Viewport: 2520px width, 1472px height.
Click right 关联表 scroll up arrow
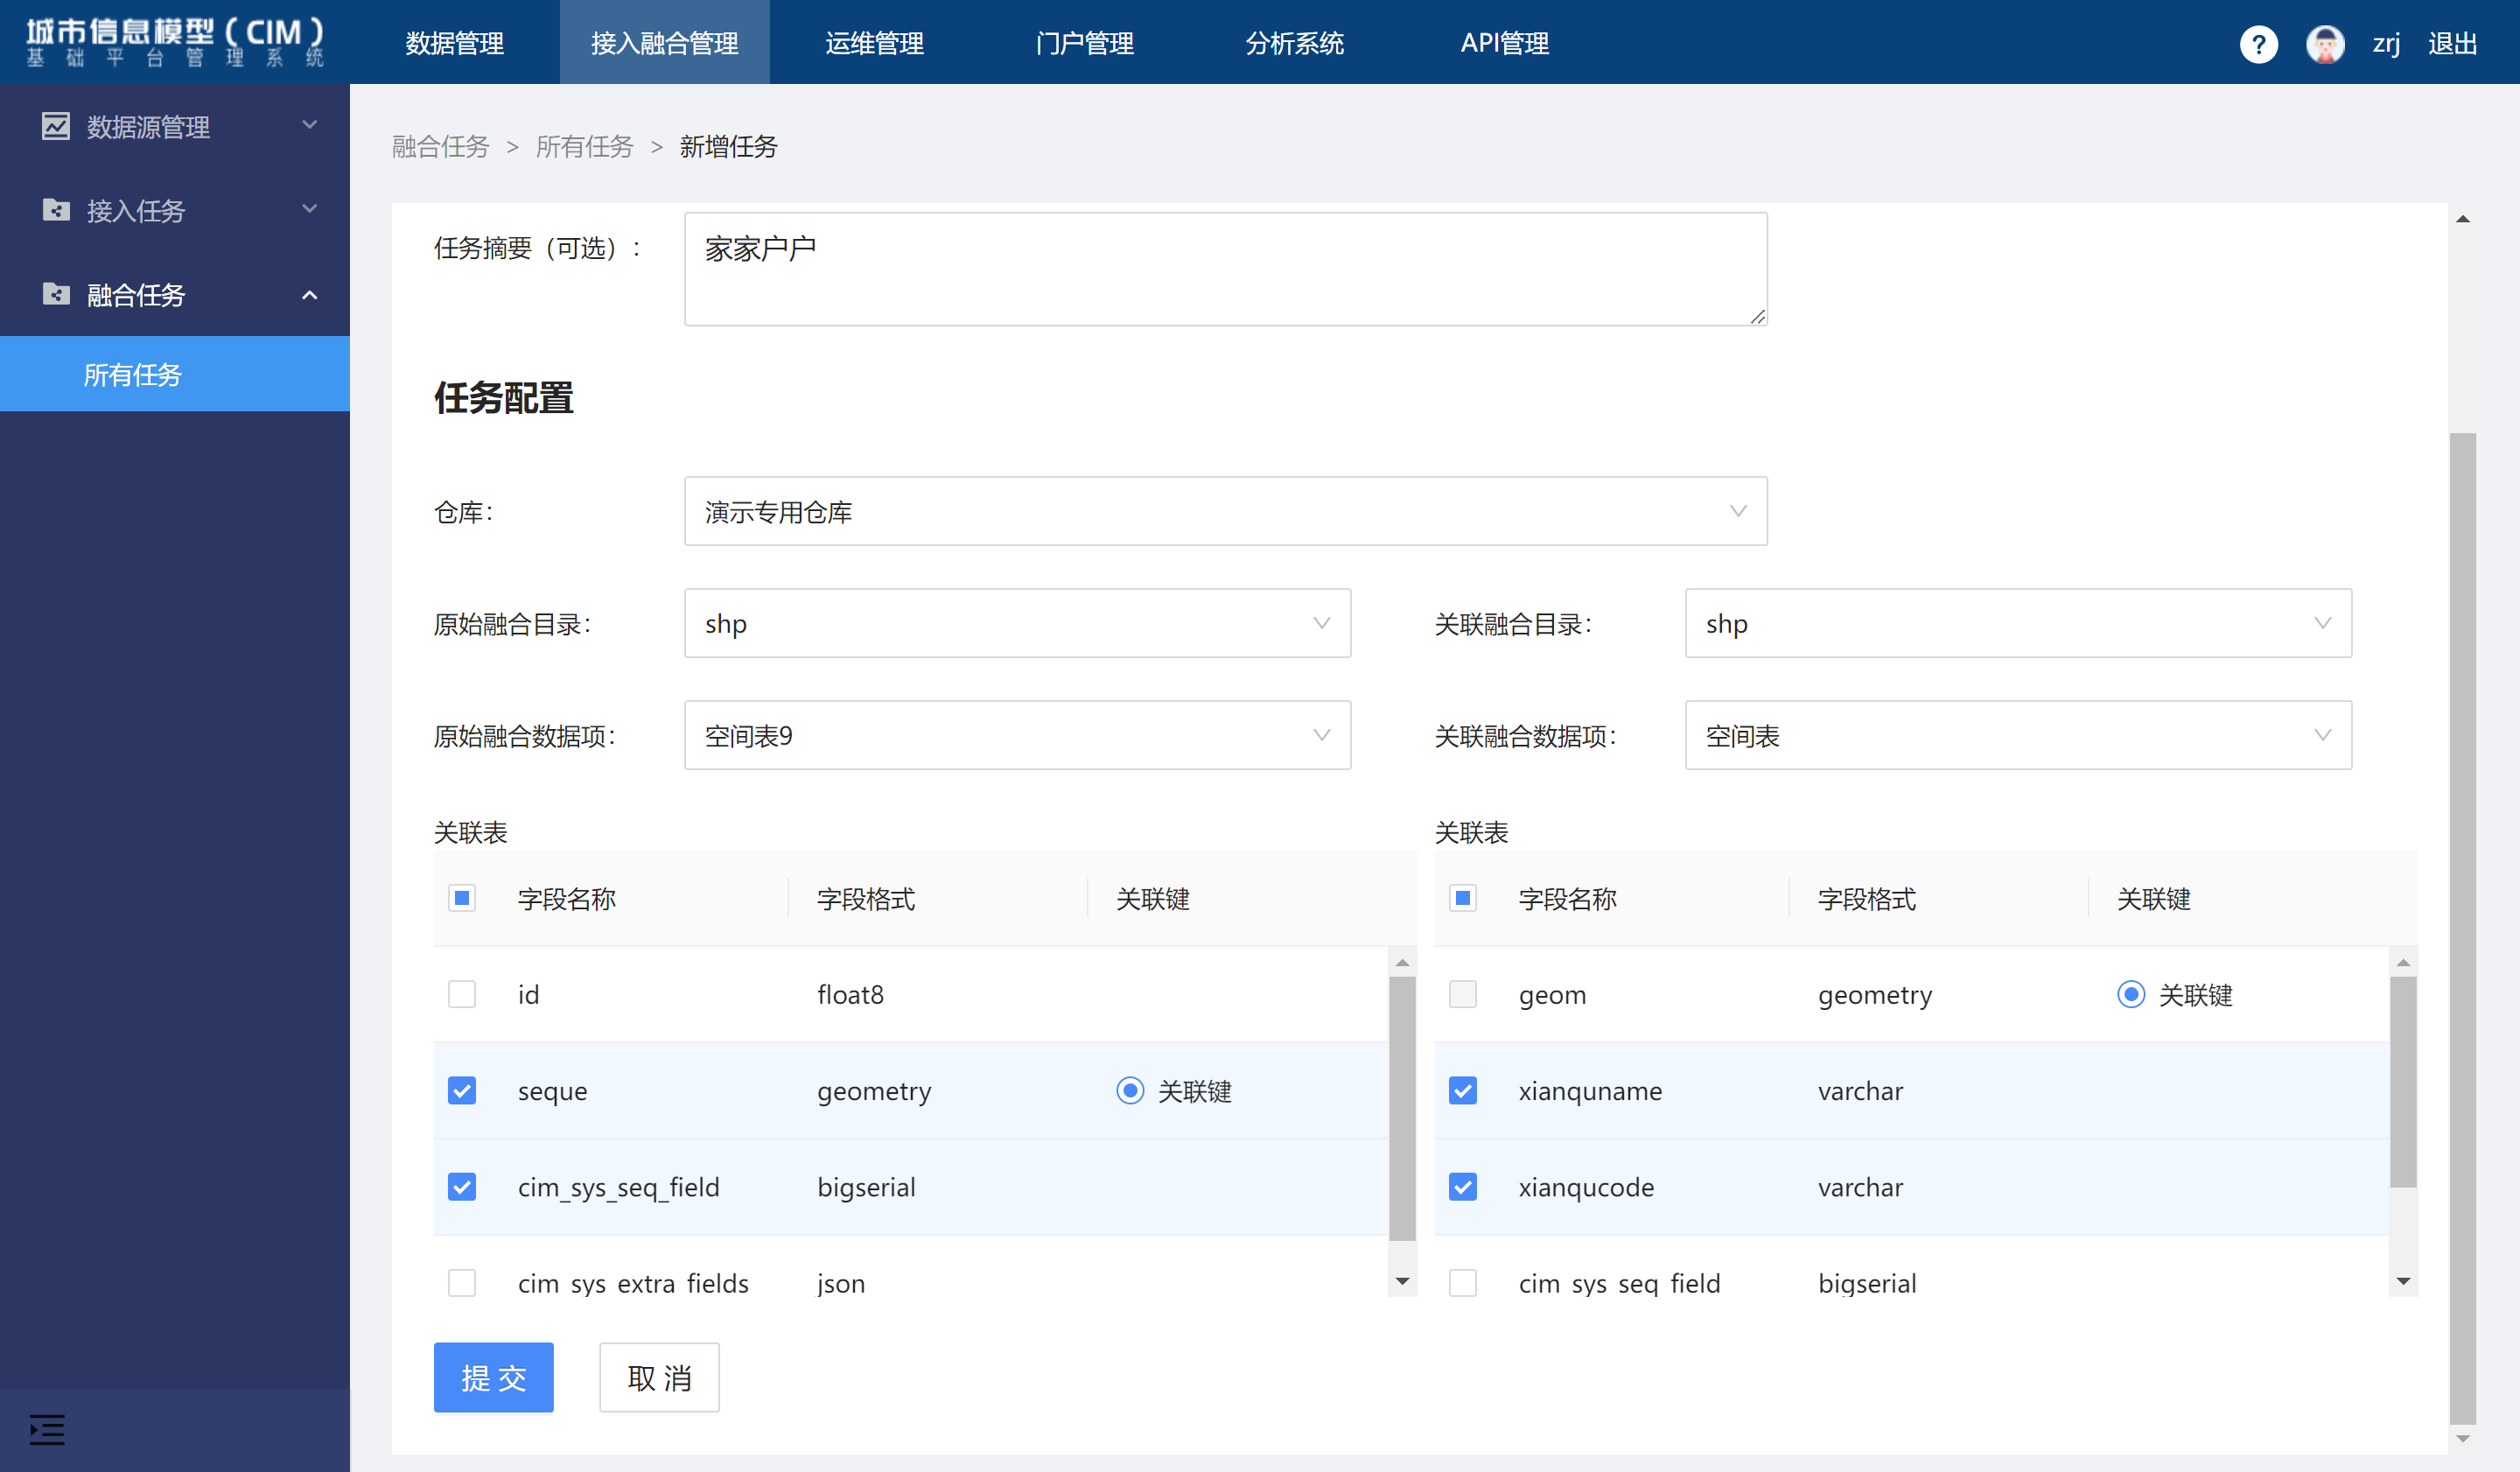tap(2403, 962)
